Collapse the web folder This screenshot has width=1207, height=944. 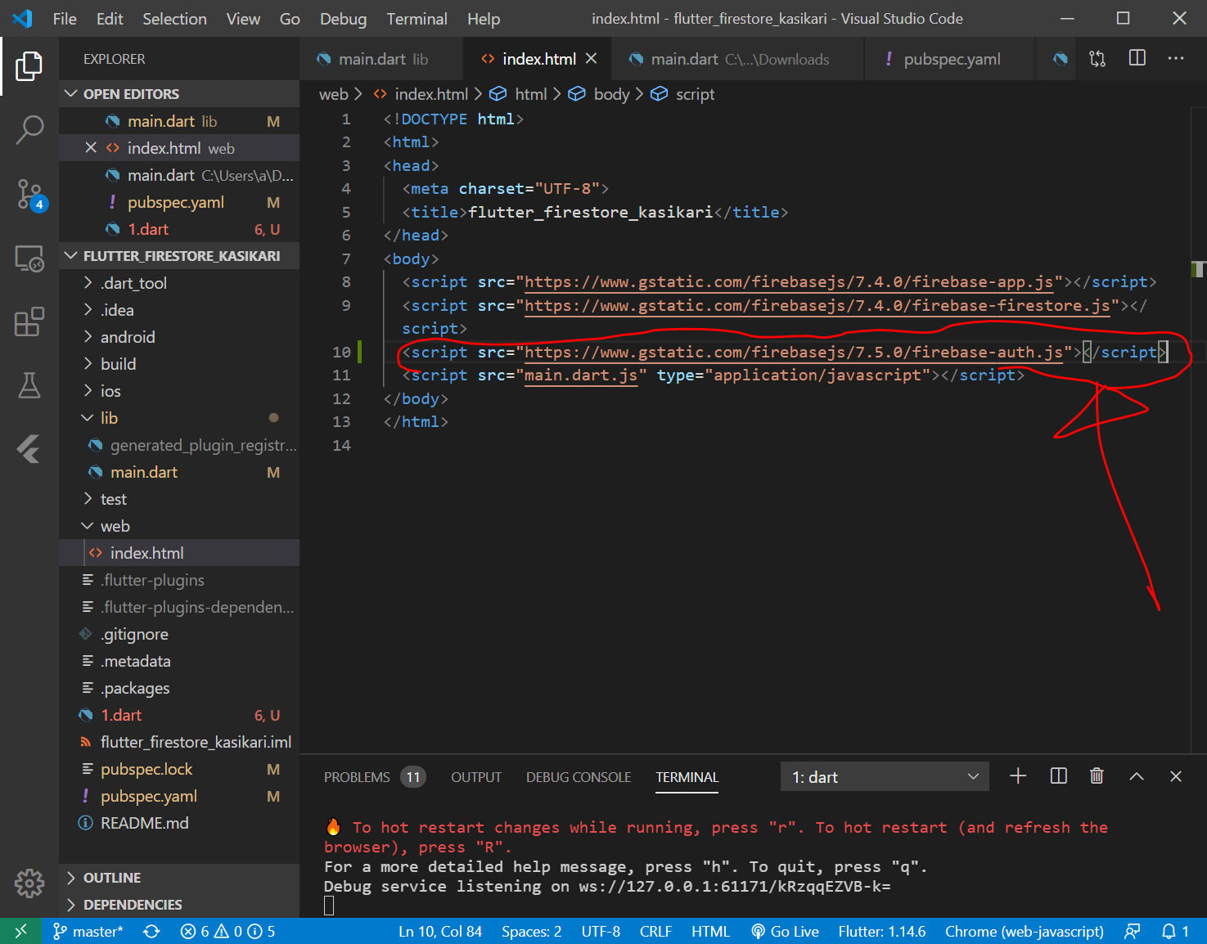pyautogui.click(x=179, y=526)
